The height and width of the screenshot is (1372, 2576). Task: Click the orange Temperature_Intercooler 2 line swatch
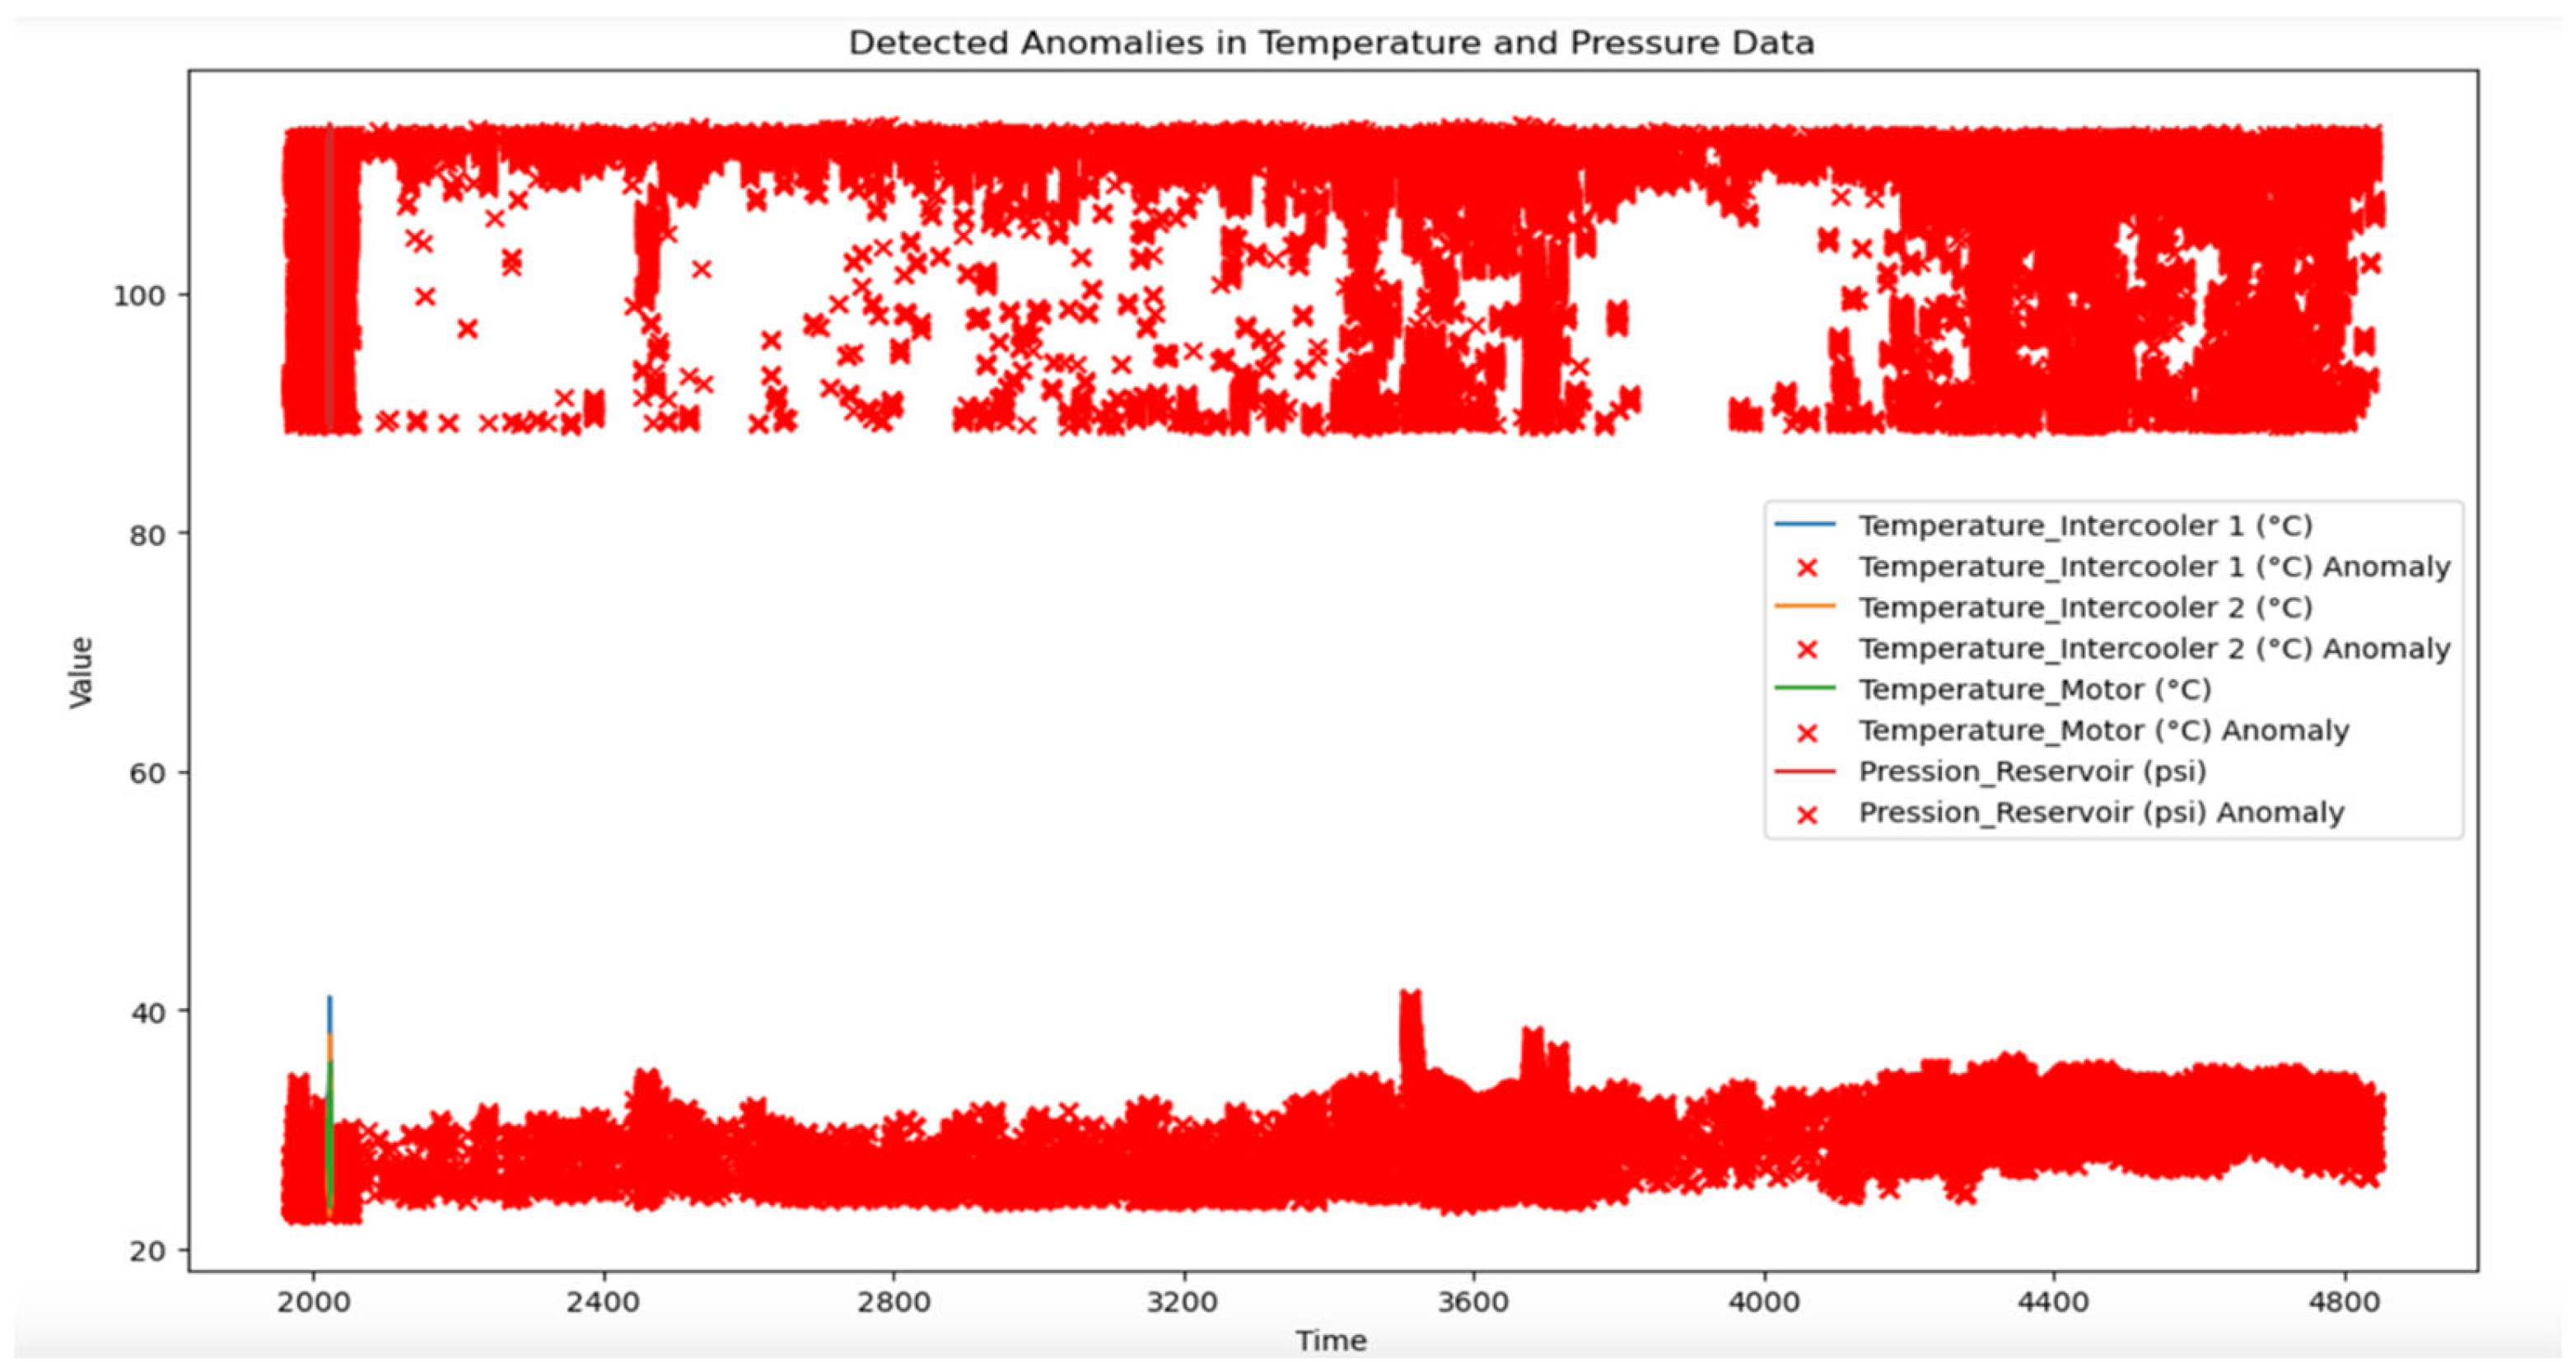click(1805, 607)
